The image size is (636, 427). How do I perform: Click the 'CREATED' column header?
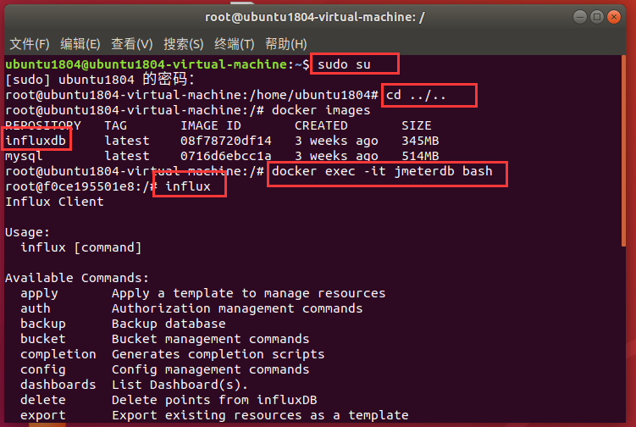click(x=321, y=126)
